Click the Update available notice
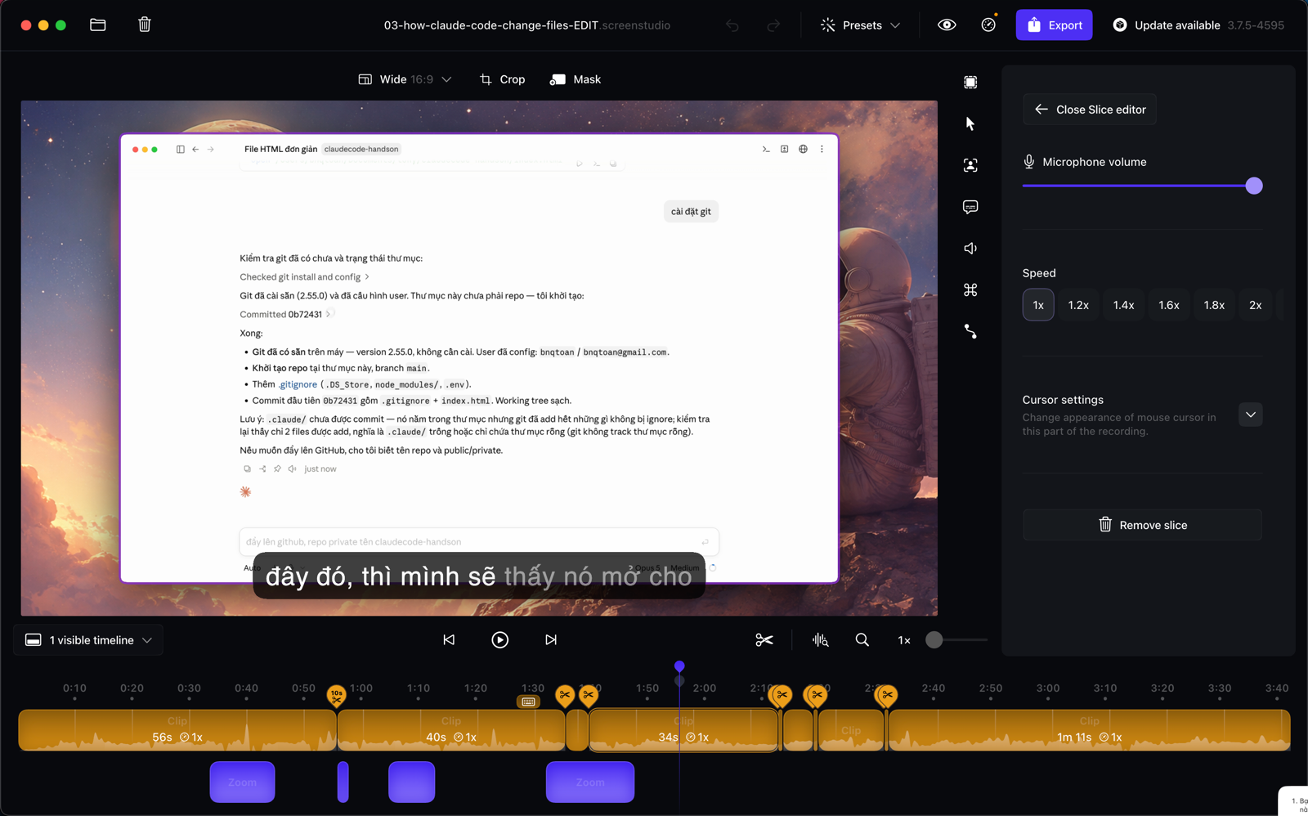Screen dimensions: 1308x816 coord(1198,25)
